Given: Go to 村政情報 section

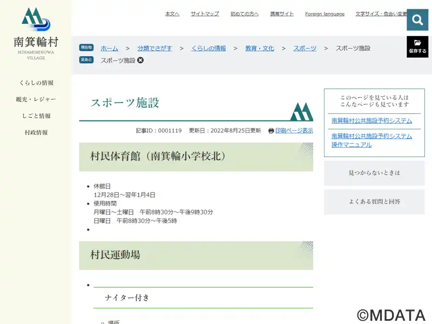Looking at the screenshot, I should [x=36, y=132].
